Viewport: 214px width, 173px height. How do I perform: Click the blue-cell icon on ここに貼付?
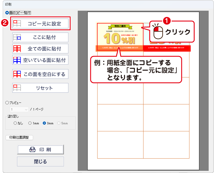tap(17, 37)
